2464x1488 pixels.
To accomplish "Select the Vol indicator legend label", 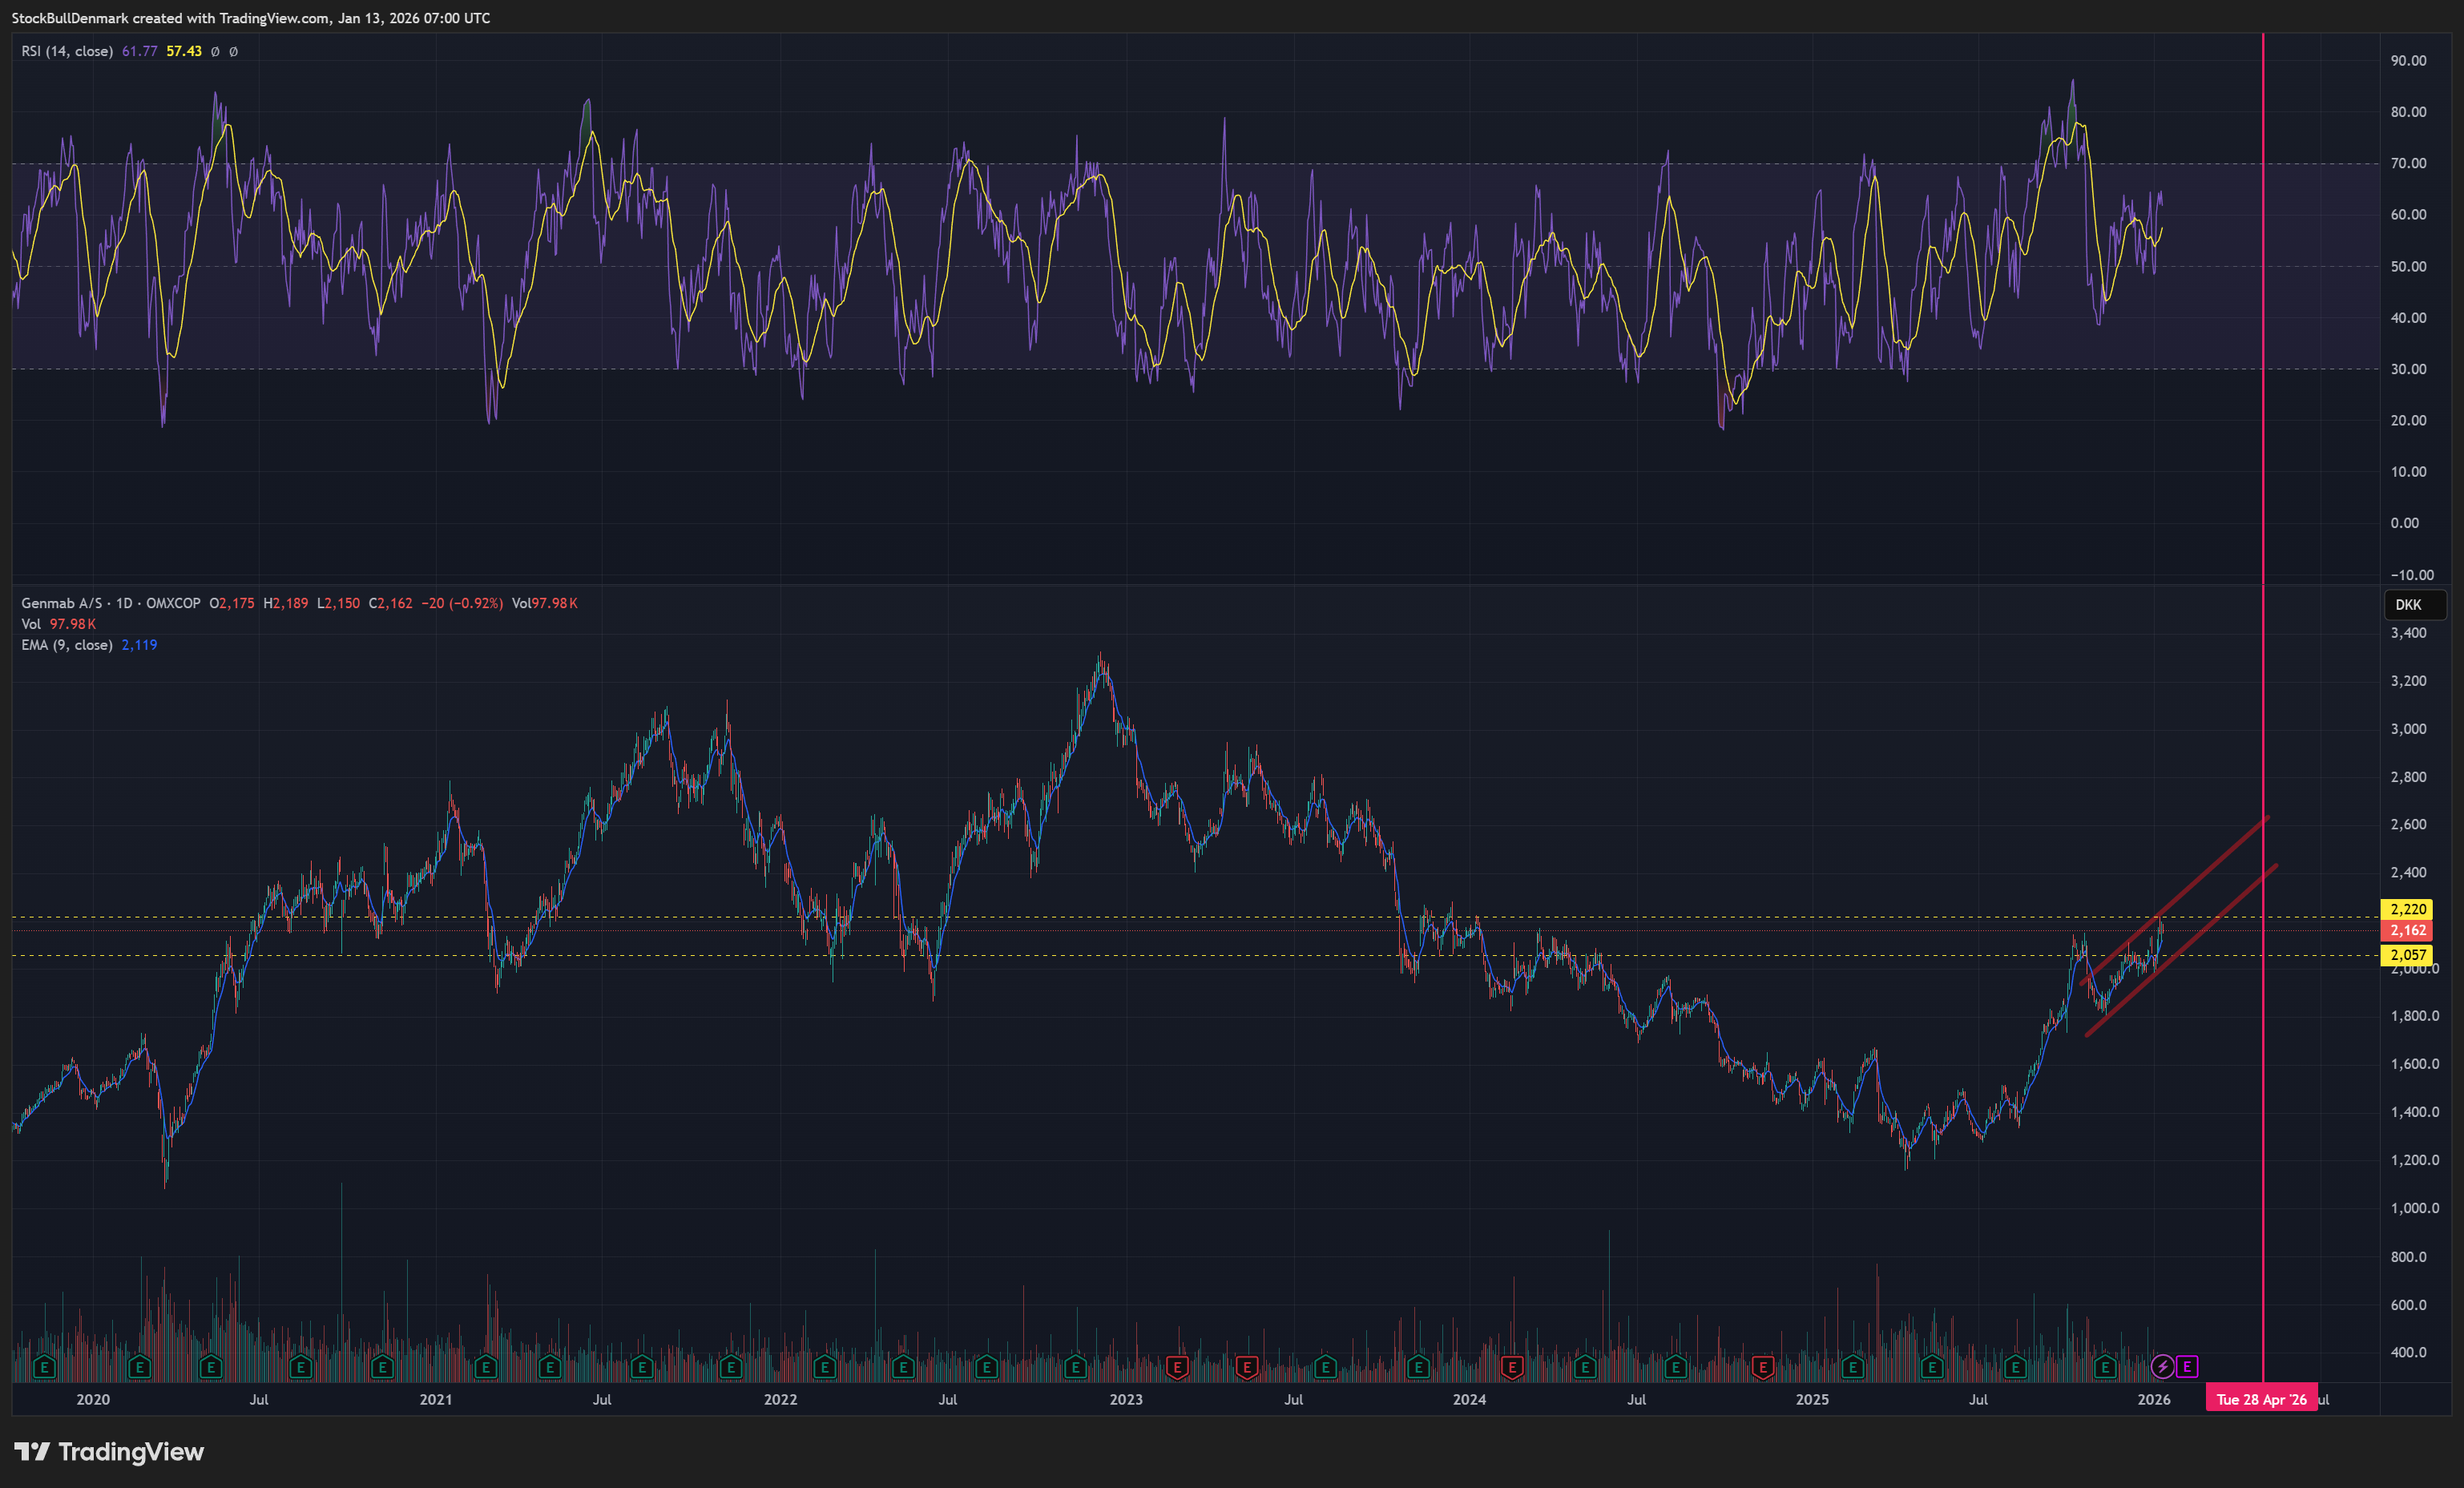I will tap(31, 624).
